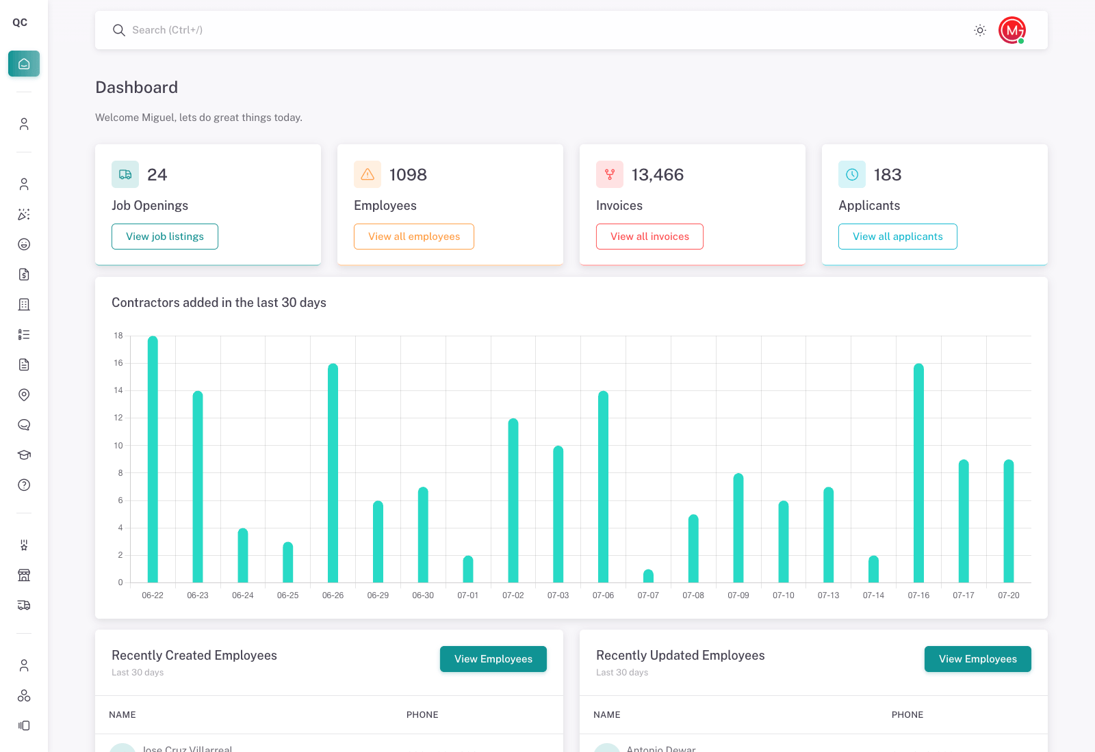1095x752 pixels.
Task: Select the building sidebar icon
Action: coord(24,304)
